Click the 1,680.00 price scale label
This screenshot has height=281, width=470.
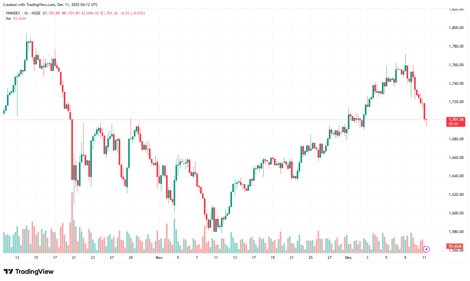coord(456,139)
